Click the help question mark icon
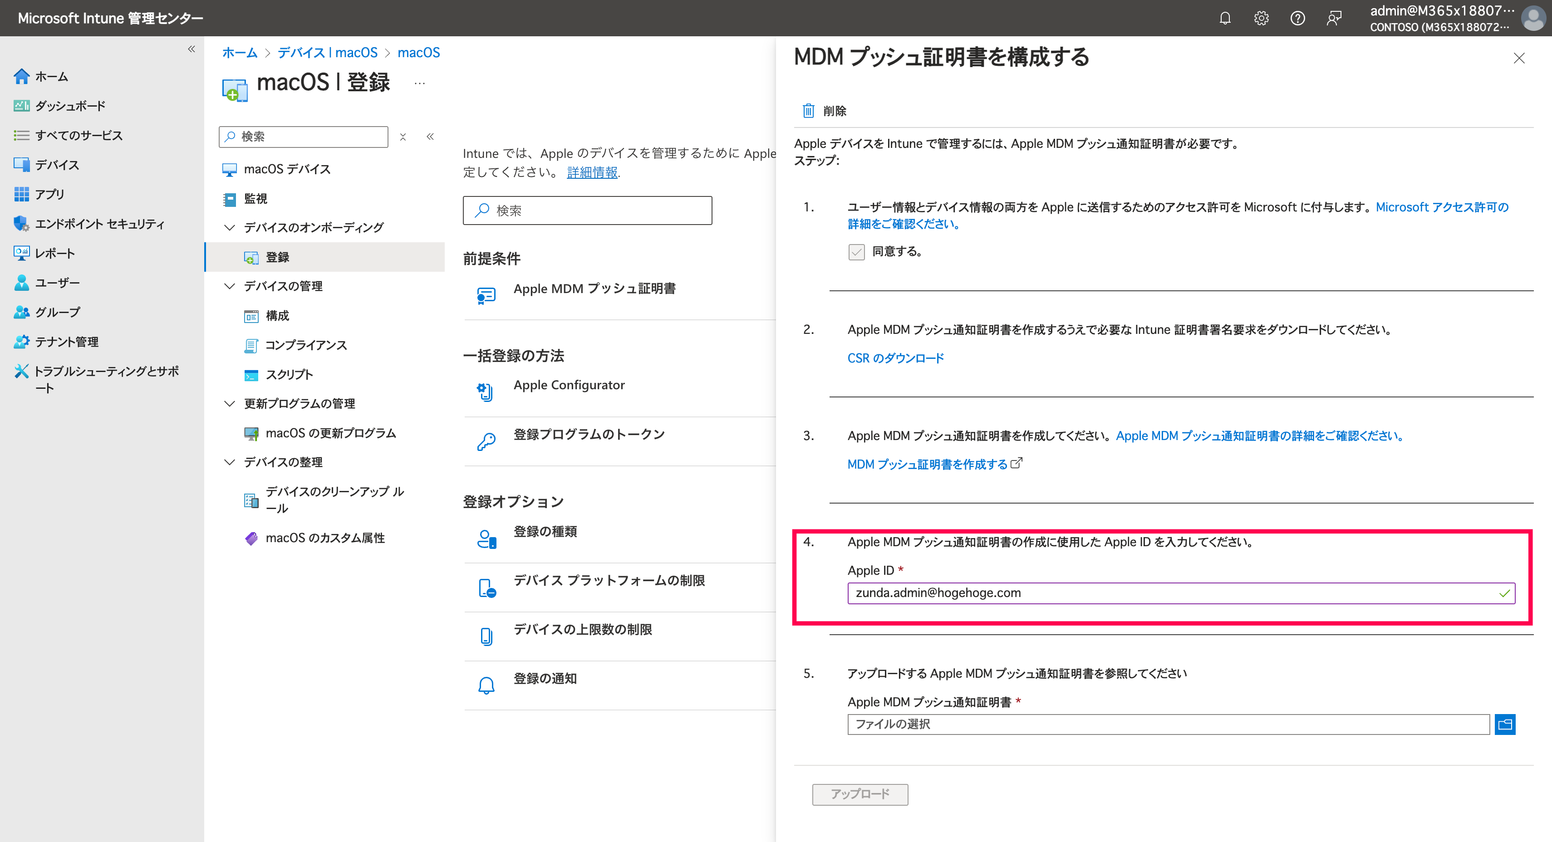This screenshot has height=842, width=1552. click(1297, 18)
